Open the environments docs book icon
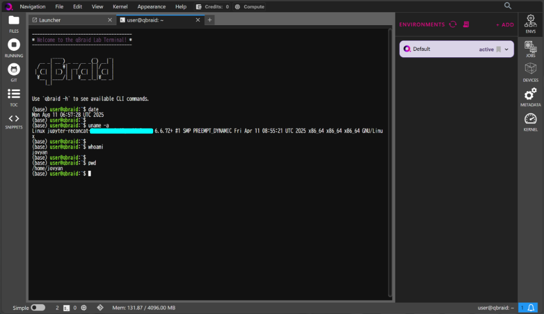Screen dimensions: 544x314 click(466, 25)
